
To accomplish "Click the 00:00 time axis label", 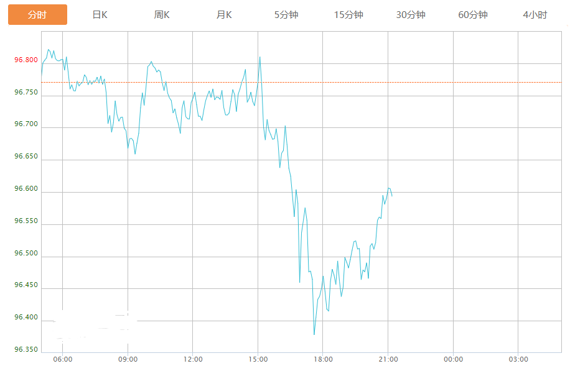I will (453, 359).
